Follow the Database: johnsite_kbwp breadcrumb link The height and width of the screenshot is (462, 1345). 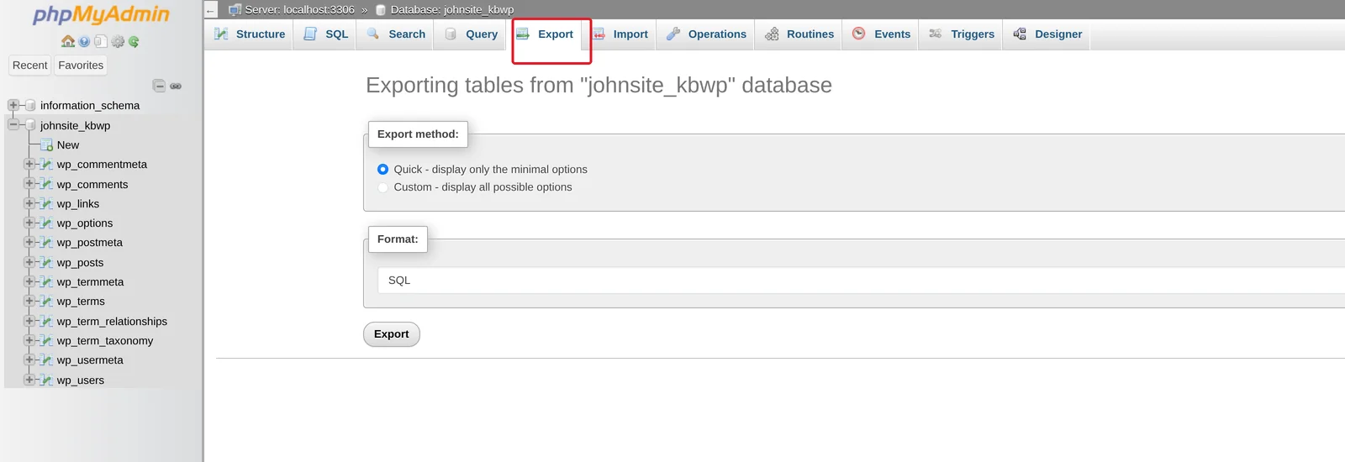click(452, 10)
